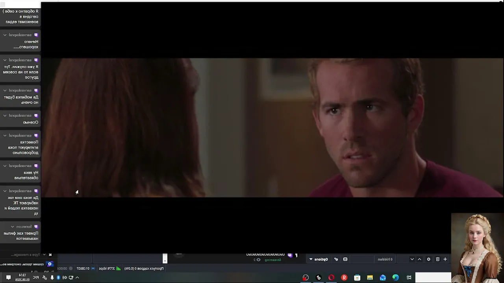Viewport: 504px width, 283px height.
Task: Click the K icon next to the message box
Action: pyautogui.click(x=50, y=255)
